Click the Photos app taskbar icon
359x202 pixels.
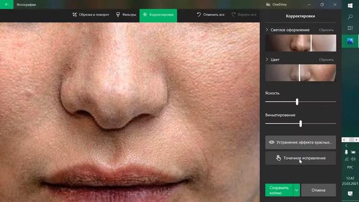pos(350,41)
